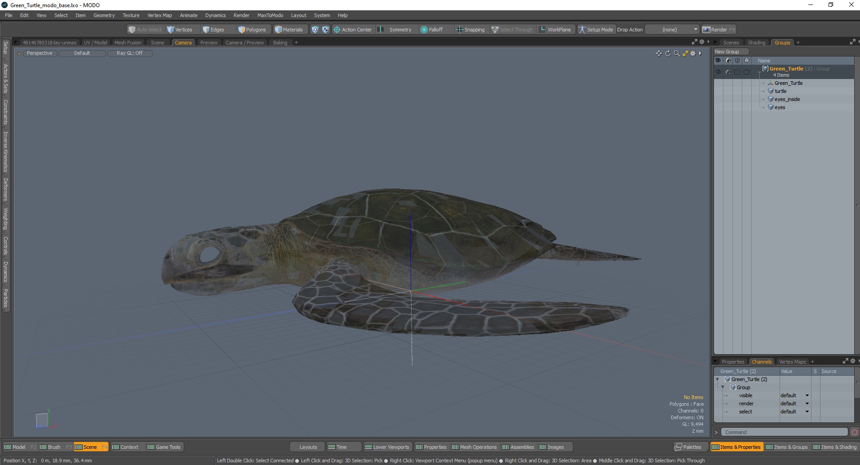Open the Default shading style dropdown
Viewport: 860px width, 465px height.
click(82, 53)
